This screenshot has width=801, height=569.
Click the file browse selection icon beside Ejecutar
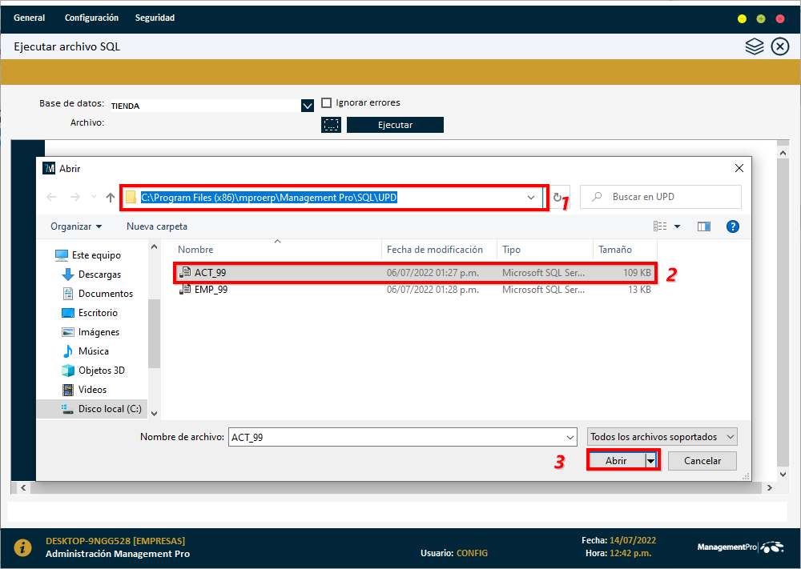331,124
